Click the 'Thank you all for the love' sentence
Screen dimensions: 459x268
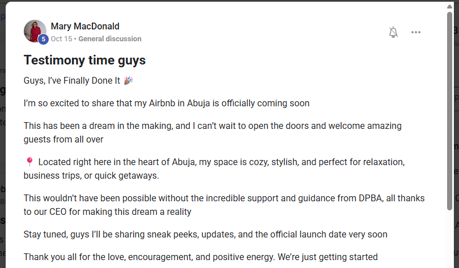point(201,257)
